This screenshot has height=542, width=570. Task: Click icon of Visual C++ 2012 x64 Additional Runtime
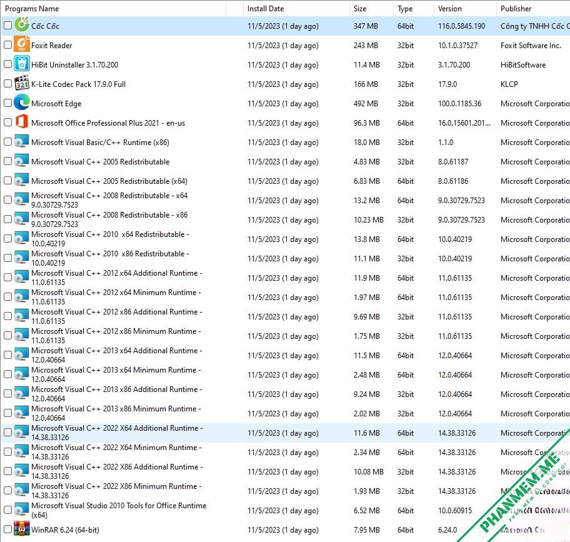(22, 277)
